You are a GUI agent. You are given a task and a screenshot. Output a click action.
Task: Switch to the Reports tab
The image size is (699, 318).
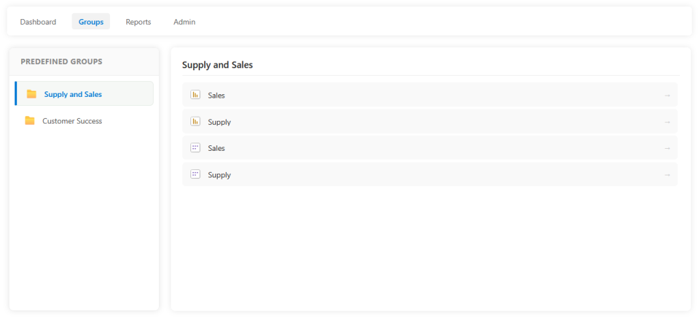click(x=138, y=22)
